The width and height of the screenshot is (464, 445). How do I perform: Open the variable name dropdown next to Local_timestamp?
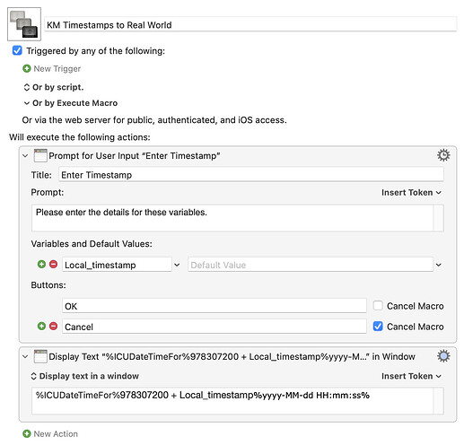pyautogui.click(x=177, y=265)
